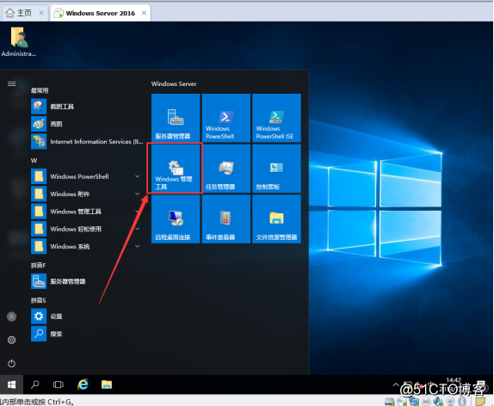This screenshot has width=494, height=406.
Task: Expand the Windows 轻松使用 folder chevron
Action: click(138, 229)
